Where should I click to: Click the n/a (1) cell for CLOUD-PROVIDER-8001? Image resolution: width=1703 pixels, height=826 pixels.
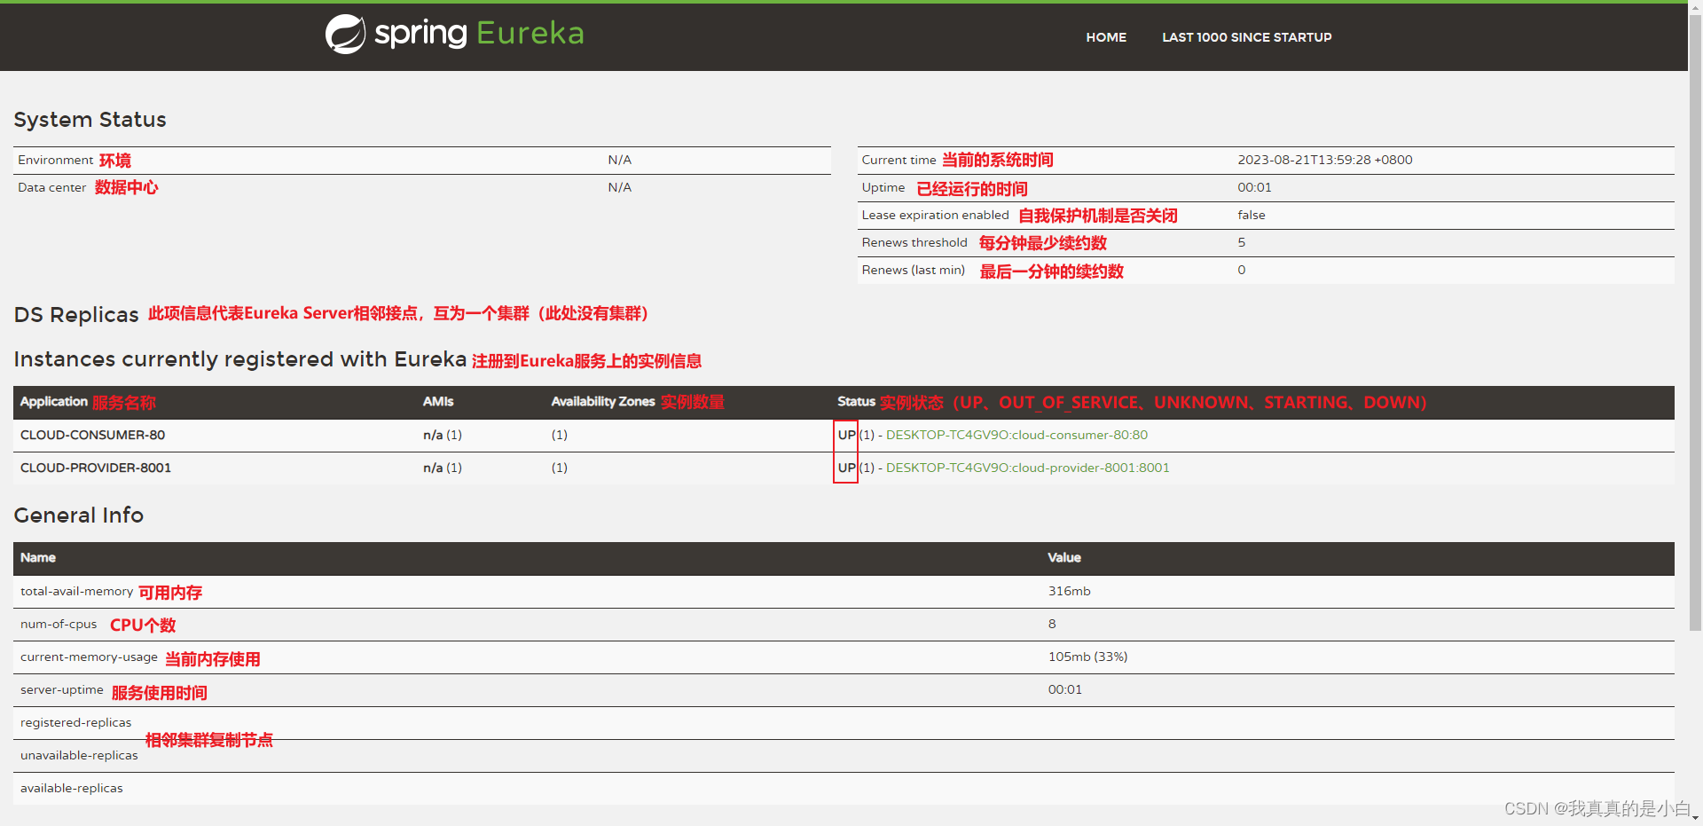443,468
